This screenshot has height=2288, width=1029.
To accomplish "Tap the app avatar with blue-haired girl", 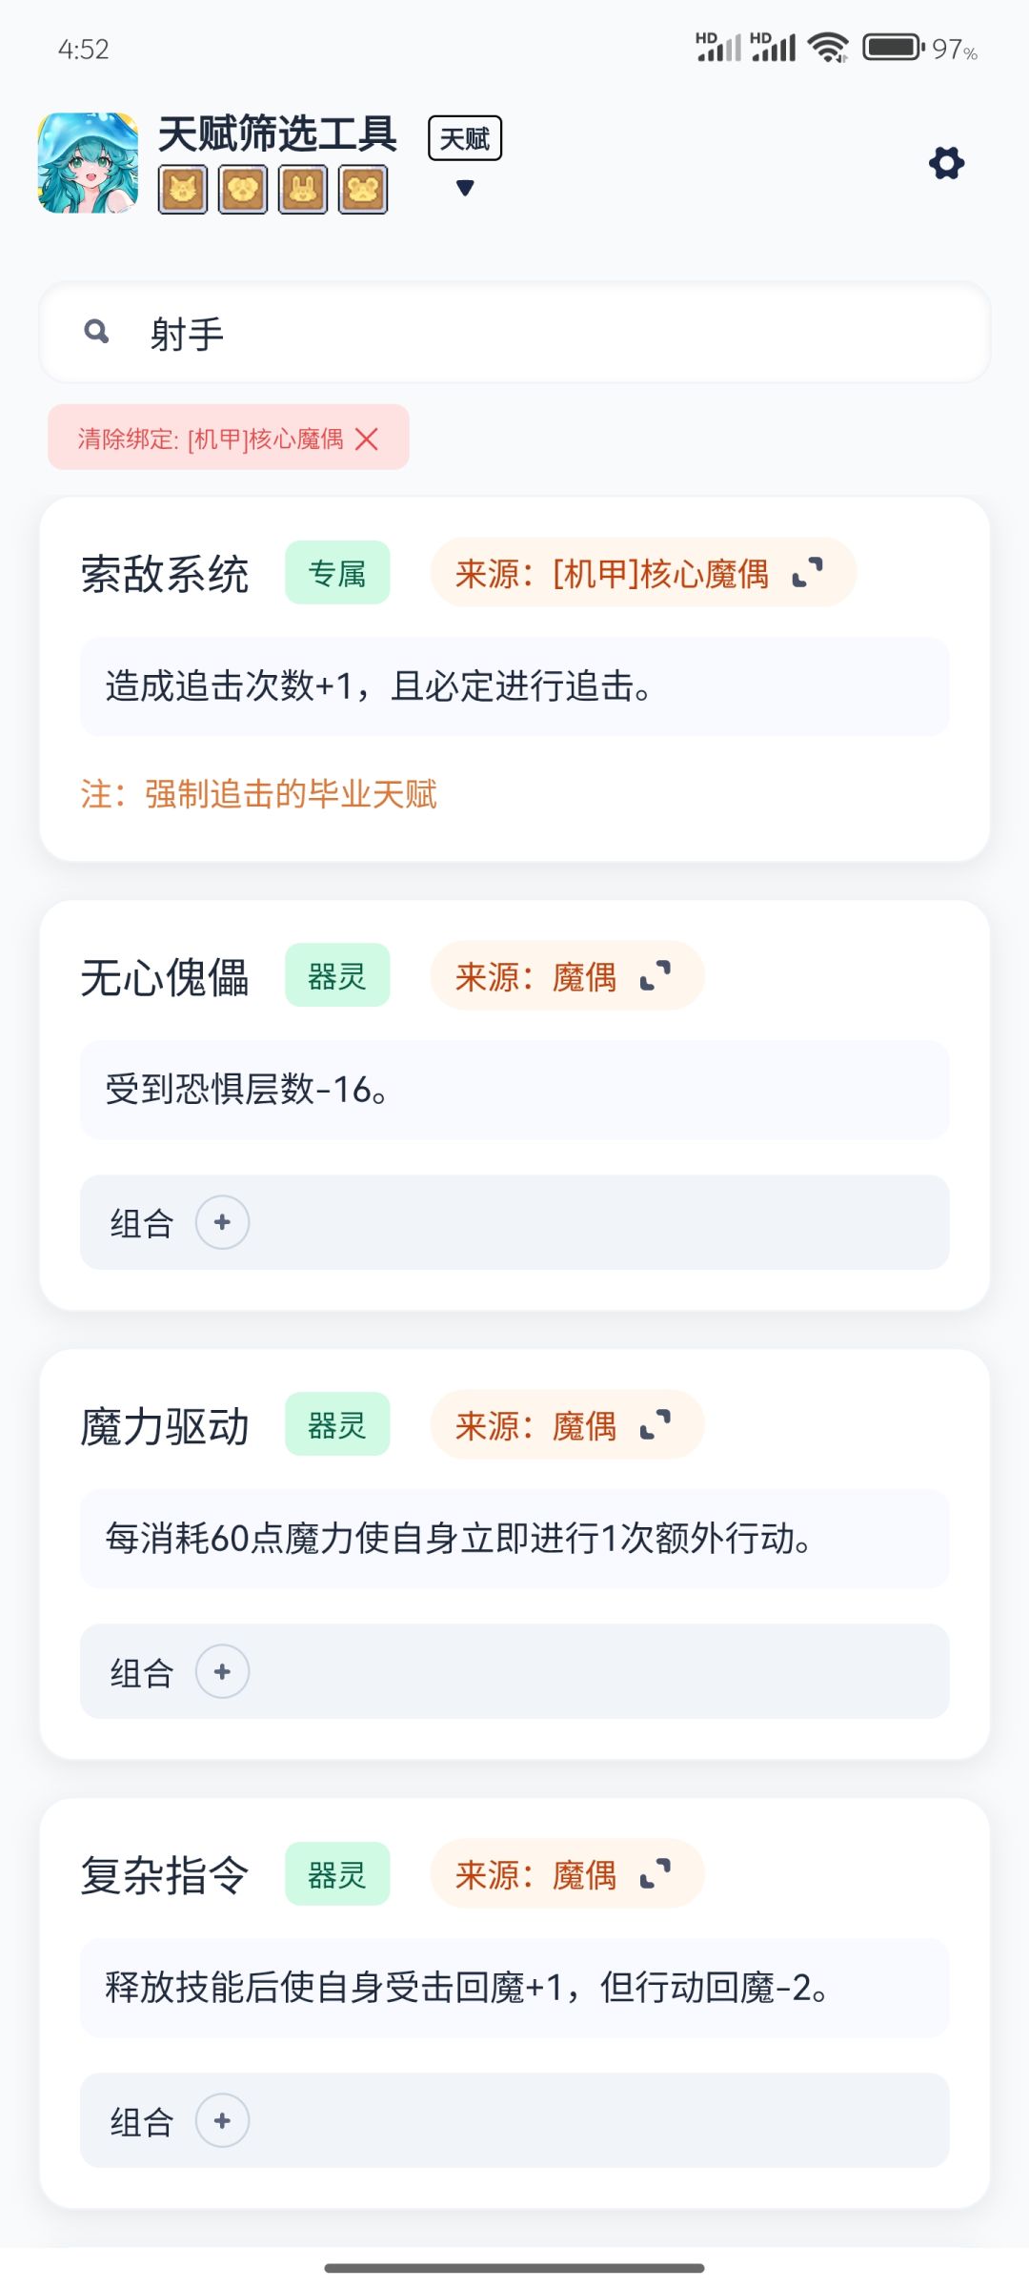I will 88,163.
